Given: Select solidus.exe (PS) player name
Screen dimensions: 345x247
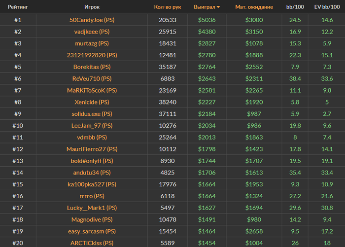Looking at the screenshot, I should pos(92,114).
